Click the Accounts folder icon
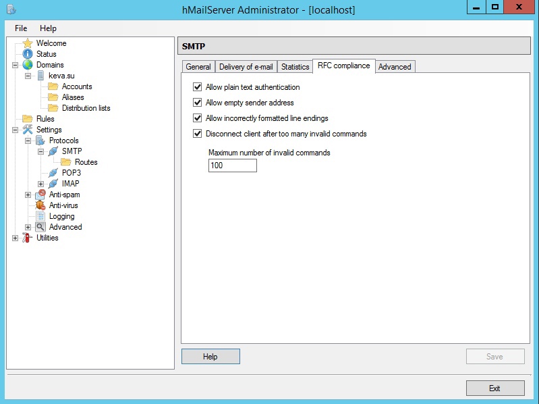This screenshot has height=404, width=539. [53, 86]
